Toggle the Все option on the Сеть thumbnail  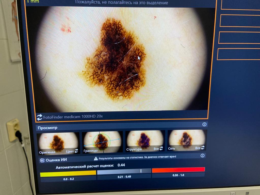[198, 148]
